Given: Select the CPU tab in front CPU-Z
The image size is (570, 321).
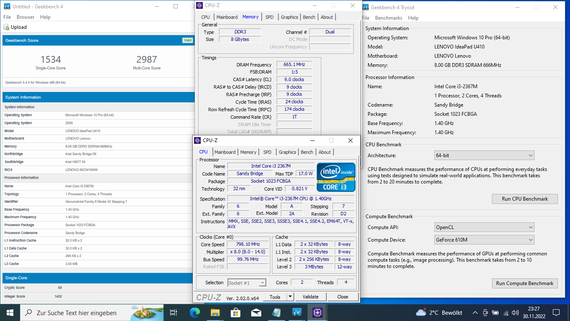Looking at the screenshot, I should click(204, 152).
